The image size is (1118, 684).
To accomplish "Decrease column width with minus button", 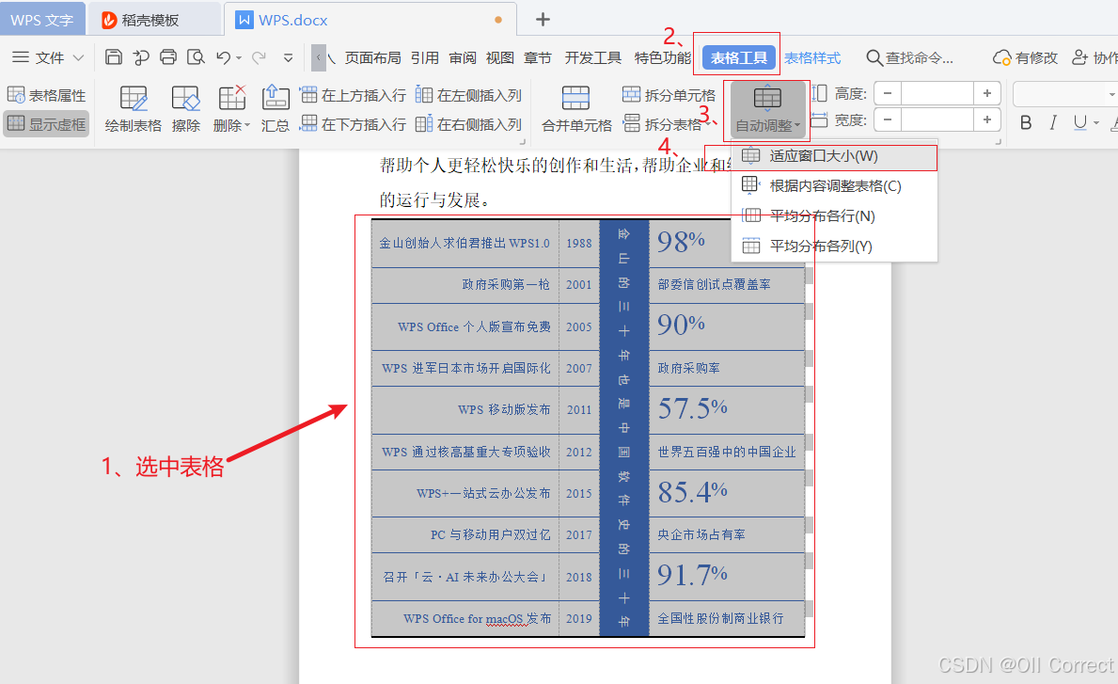I will [888, 119].
